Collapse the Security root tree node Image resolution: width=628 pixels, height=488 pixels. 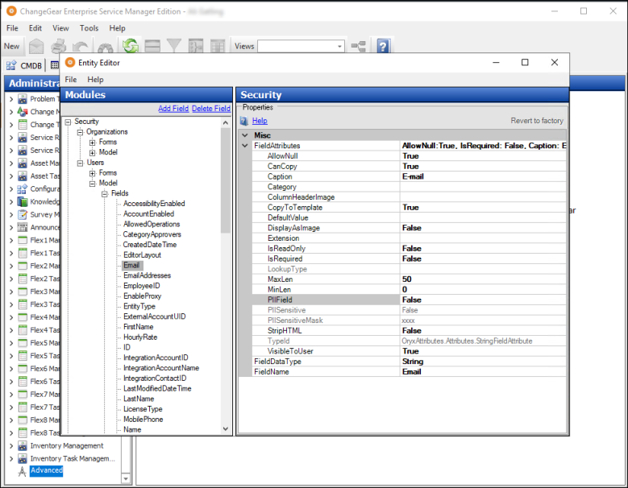click(x=68, y=122)
